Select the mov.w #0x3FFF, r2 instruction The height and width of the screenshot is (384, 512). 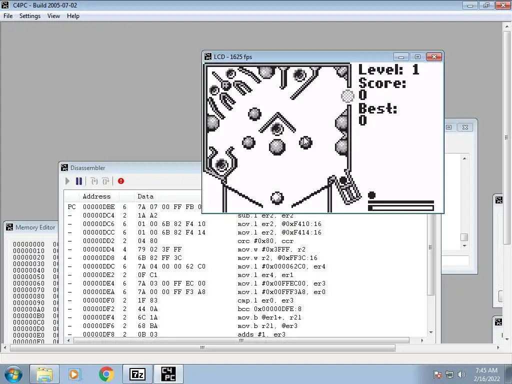[271, 249]
